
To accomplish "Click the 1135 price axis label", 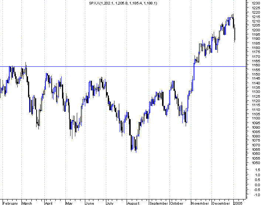I will pyautogui.click(x=256, y=87).
